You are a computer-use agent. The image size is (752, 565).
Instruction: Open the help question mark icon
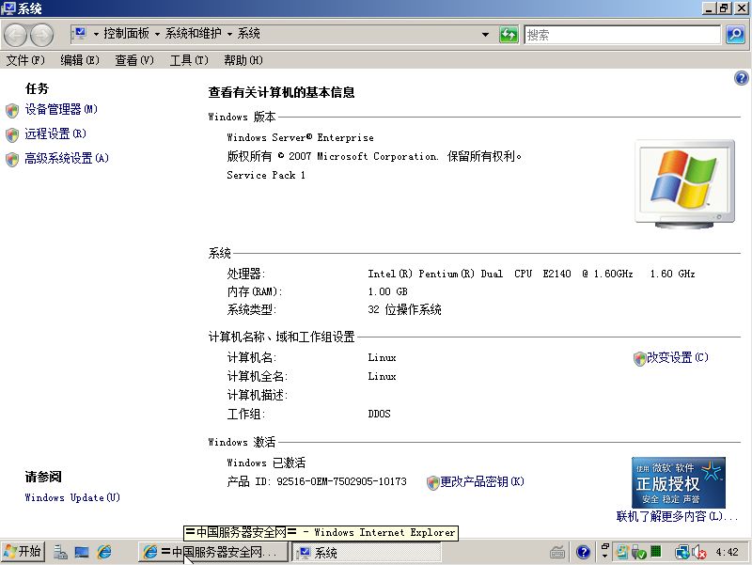point(742,78)
